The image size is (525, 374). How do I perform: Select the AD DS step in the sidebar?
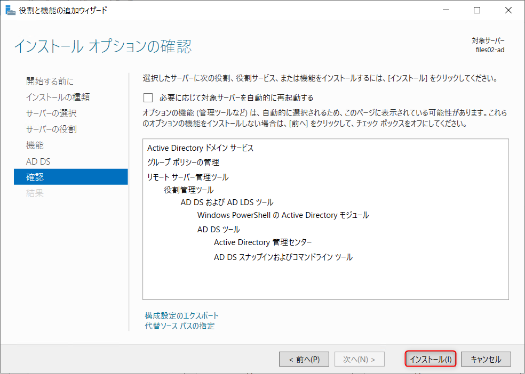(38, 161)
